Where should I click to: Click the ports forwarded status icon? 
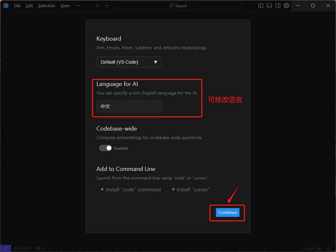pos(40,249)
